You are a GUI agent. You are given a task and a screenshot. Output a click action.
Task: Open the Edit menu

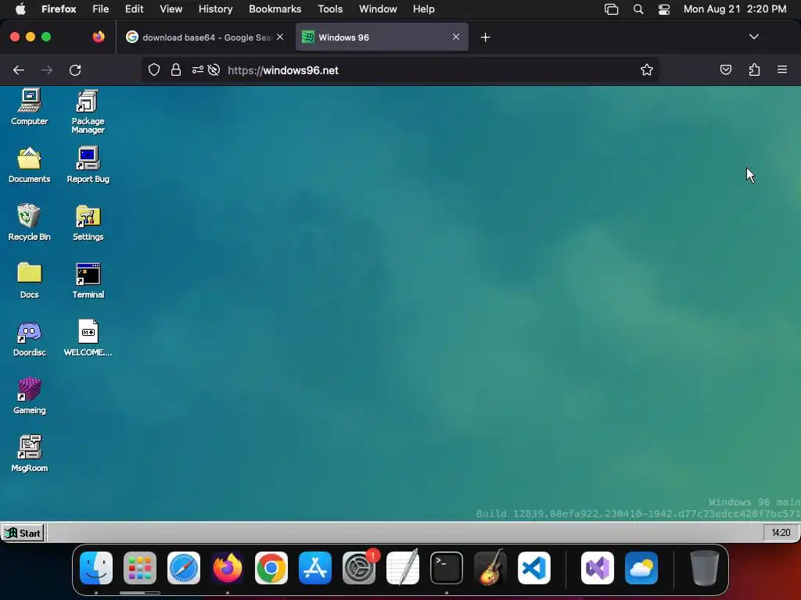click(x=135, y=9)
